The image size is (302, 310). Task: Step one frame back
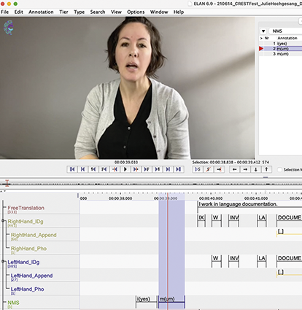104,169
